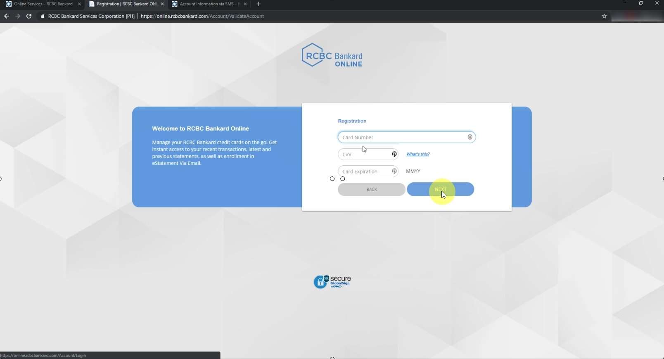This screenshot has height=359, width=664.
Task: Switch to Account Information via SMS tab
Action: point(209,4)
